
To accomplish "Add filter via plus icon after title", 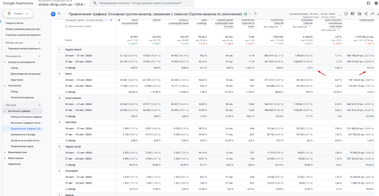I will [x=255, y=14].
